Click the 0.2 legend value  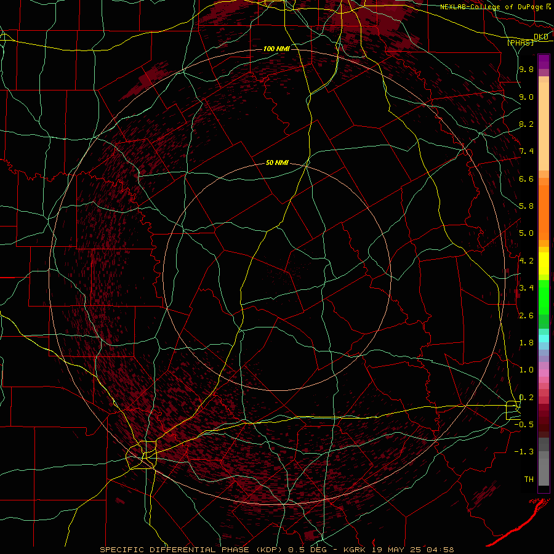point(526,398)
